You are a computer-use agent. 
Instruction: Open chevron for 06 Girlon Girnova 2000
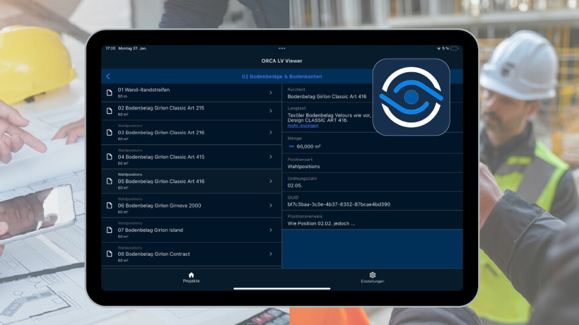pos(271,205)
